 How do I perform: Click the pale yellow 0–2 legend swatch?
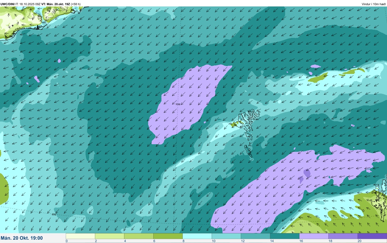(x=80, y=236)
